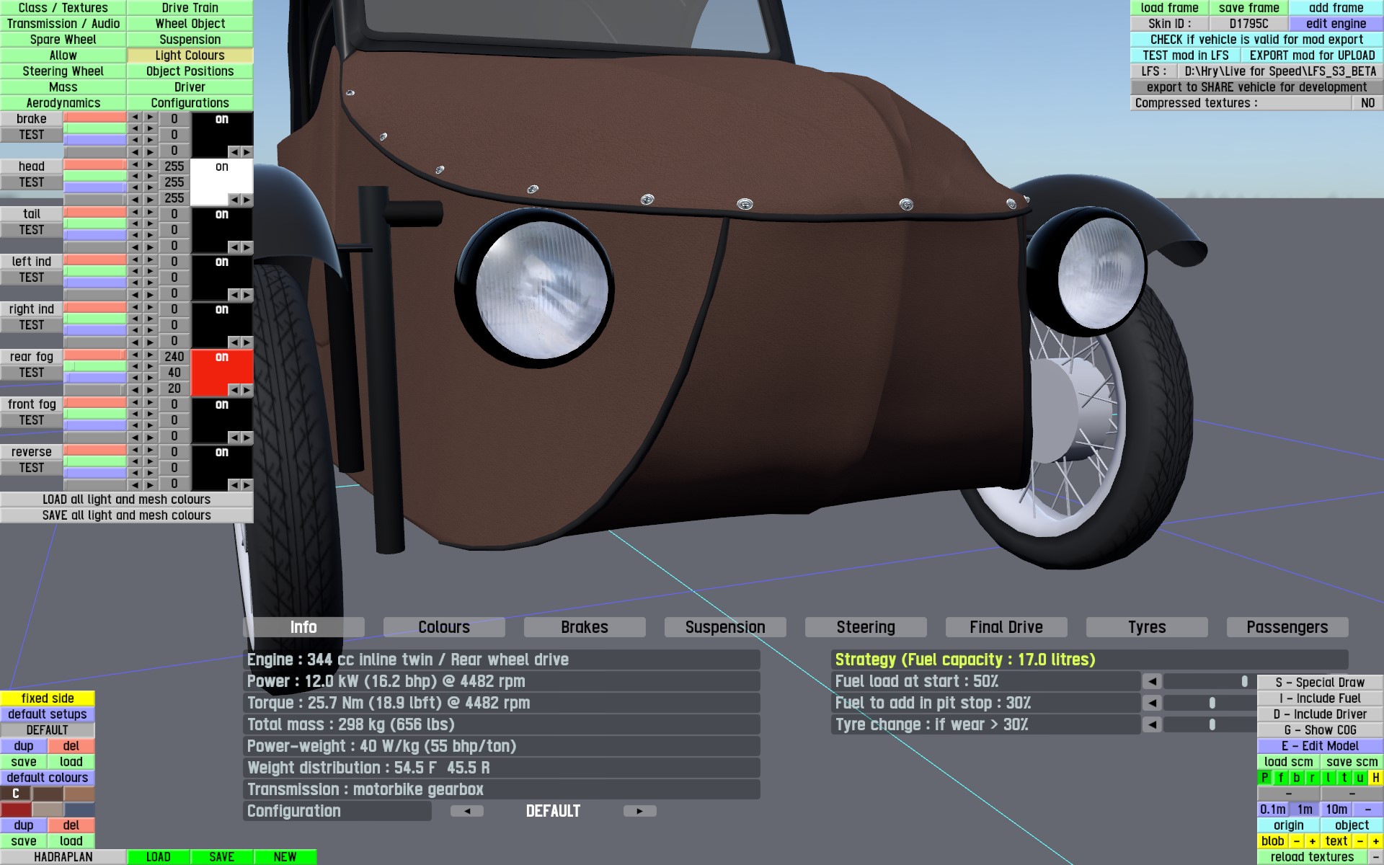Open the DEFAULT setup selector
The width and height of the screenshot is (1384, 865).
tap(47, 730)
